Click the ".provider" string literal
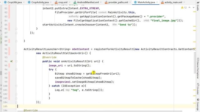200x112 pixels. (156, 16)
